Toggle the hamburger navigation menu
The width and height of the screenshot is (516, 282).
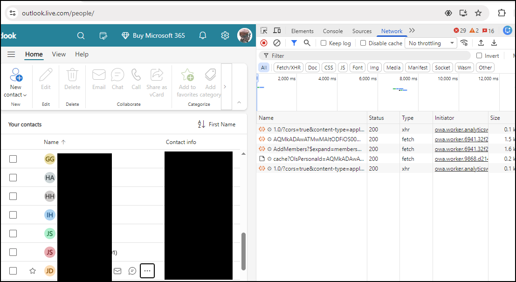[11, 54]
